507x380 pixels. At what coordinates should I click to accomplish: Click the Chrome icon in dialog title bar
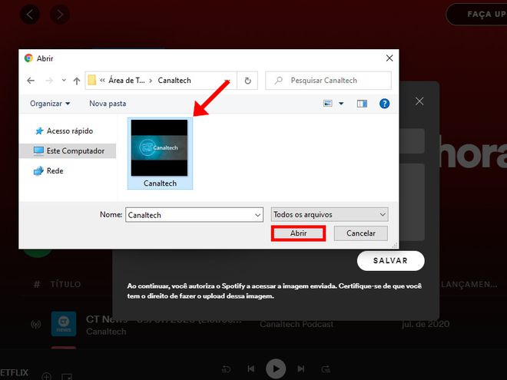(x=28, y=58)
